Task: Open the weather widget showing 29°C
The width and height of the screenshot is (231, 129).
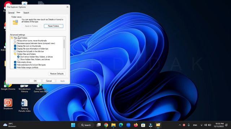Action: coord(10,125)
